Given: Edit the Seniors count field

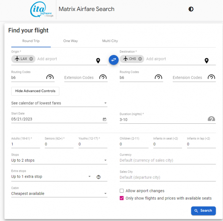Looking at the screenshot, I should 59,144.
